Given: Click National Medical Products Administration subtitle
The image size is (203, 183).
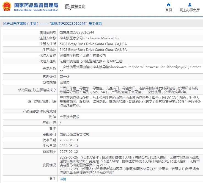Looking at the screenshot, I should [36, 10].
